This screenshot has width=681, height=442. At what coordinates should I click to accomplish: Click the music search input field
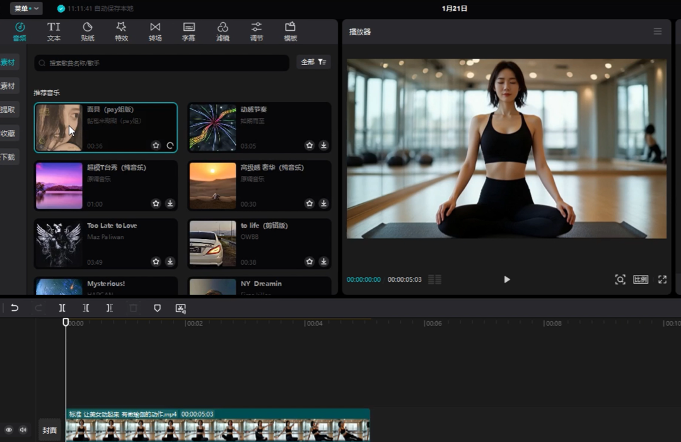pos(162,63)
